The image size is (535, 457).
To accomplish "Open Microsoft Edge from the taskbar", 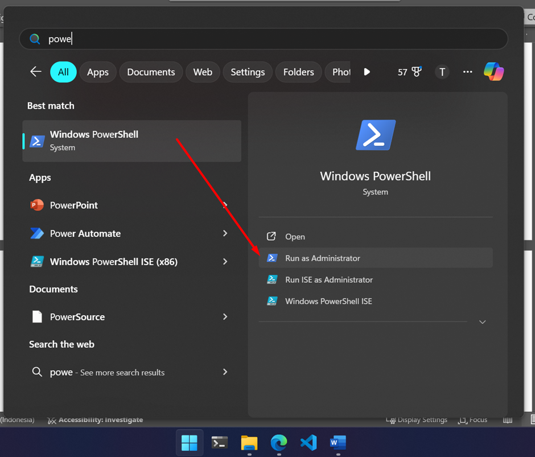I will point(279,443).
